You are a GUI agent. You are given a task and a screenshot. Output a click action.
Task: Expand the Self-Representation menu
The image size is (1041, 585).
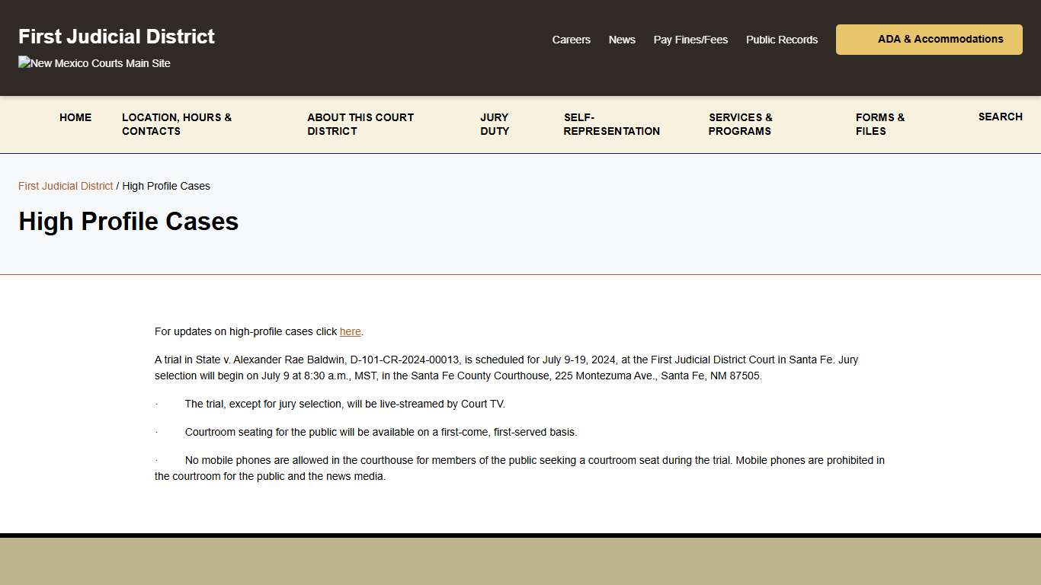coord(611,124)
